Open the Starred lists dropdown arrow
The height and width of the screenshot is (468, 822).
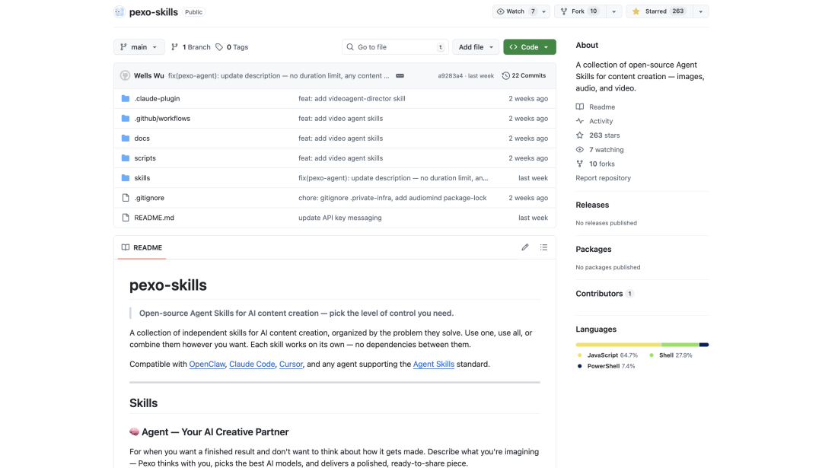coord(700,11)
